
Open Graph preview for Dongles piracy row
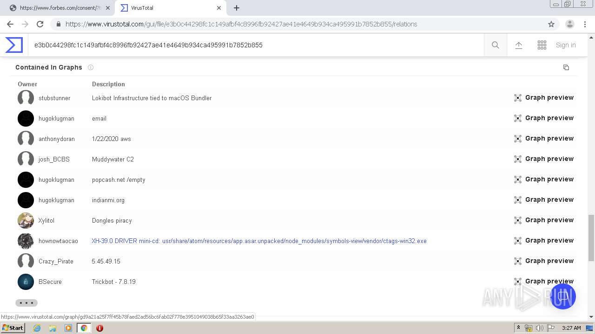click(544, 220)
